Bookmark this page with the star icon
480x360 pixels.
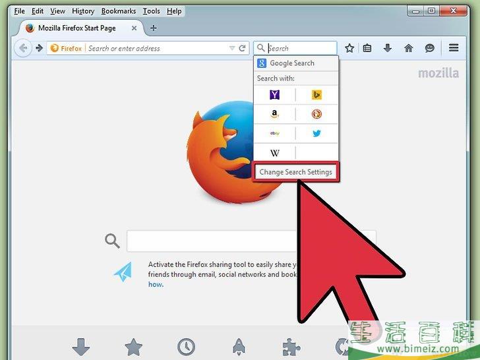coord(349,48)
